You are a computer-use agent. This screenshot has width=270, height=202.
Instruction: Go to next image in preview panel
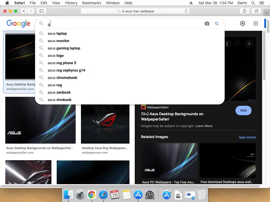(249, 44)
